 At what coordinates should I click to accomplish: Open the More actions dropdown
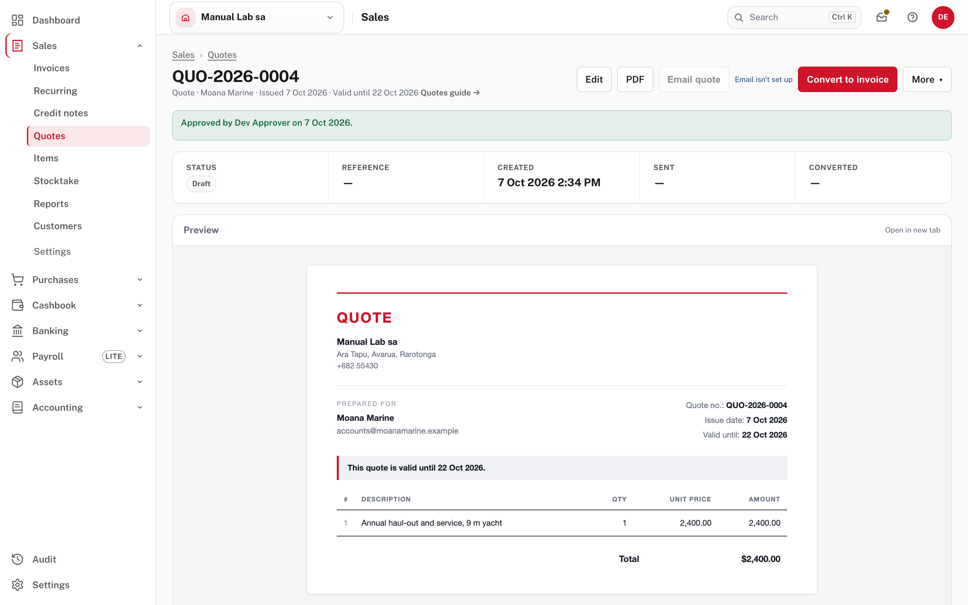(x=927, y=79)
